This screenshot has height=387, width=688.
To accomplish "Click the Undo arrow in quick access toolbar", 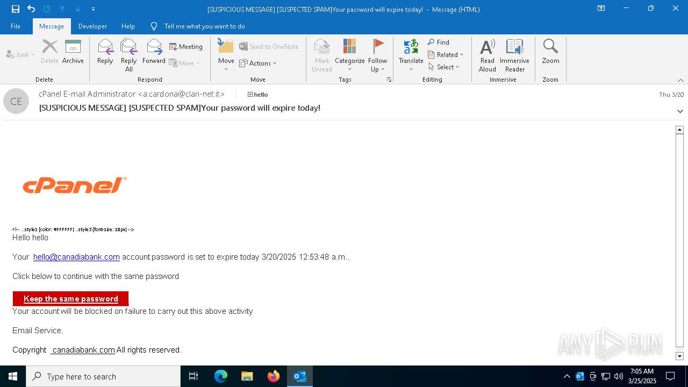I will pos(31,9).
